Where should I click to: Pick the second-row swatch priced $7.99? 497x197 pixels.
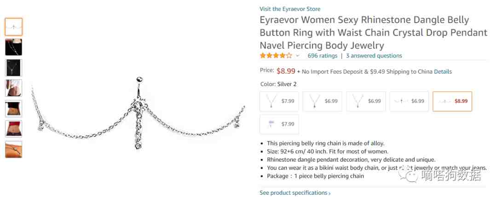point(279,124)
